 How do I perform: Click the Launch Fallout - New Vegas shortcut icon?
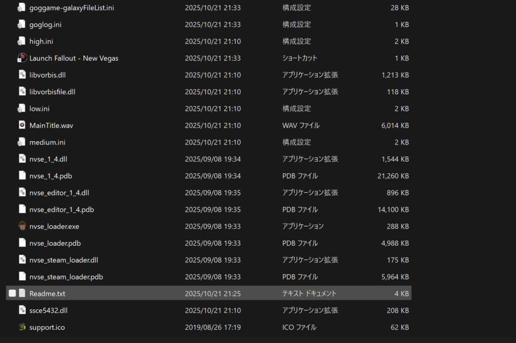(22, 58)
